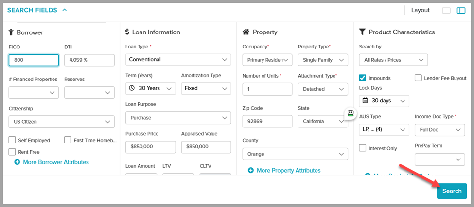Collapse the Search Fields section
The image size is (474, 207).
tap(65, 10)
